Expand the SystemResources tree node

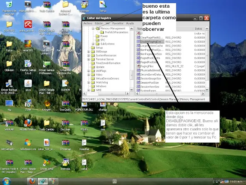tap(88, 55)
